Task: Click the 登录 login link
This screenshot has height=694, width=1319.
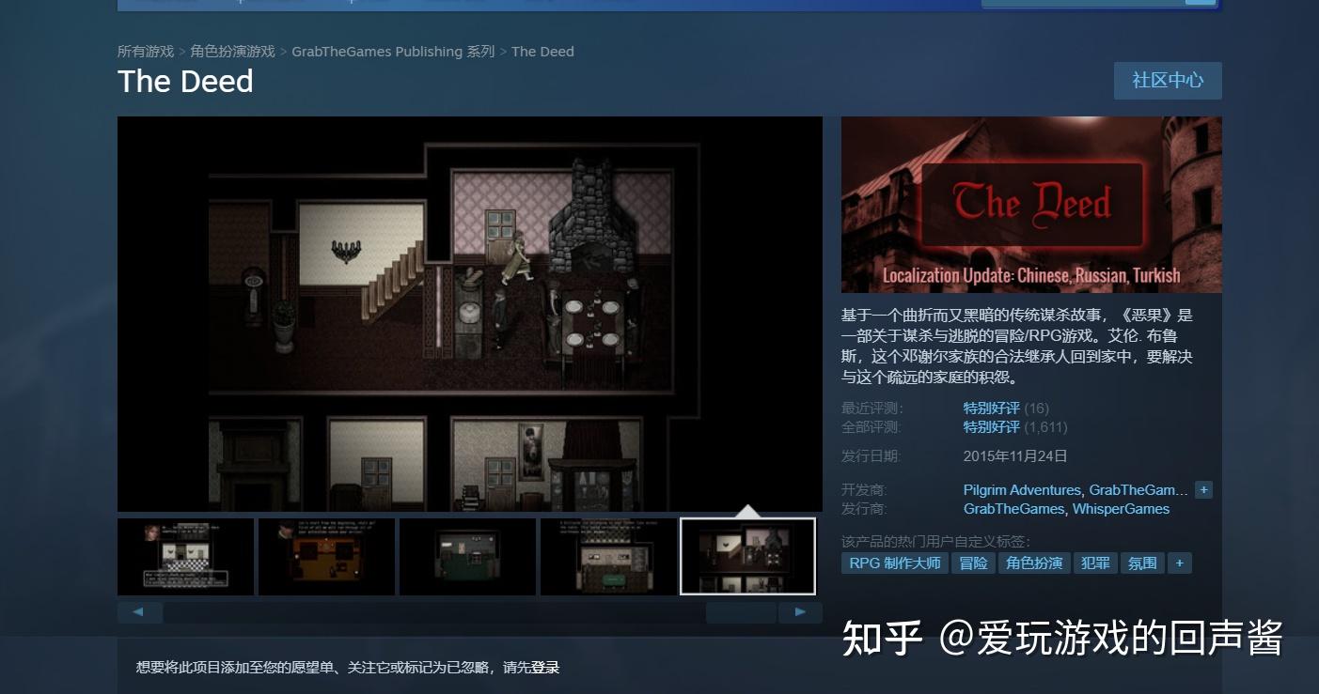Action: (x=545, y=668)
